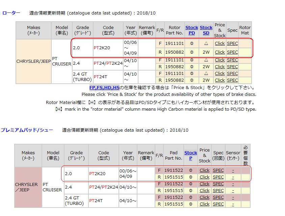
Task: Select code PT24T in the rotor table
Action: pyautogui.click(x=100, y=77)
